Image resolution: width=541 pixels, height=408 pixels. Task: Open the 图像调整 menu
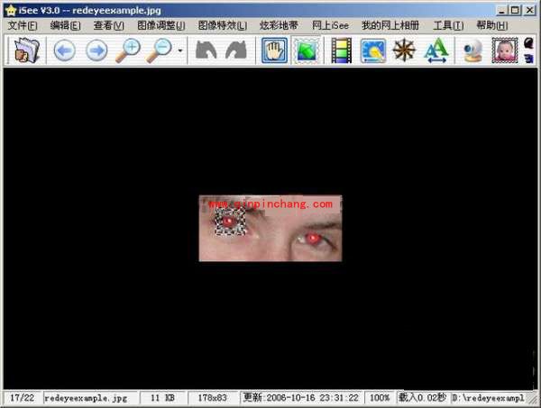pos(160,25)
